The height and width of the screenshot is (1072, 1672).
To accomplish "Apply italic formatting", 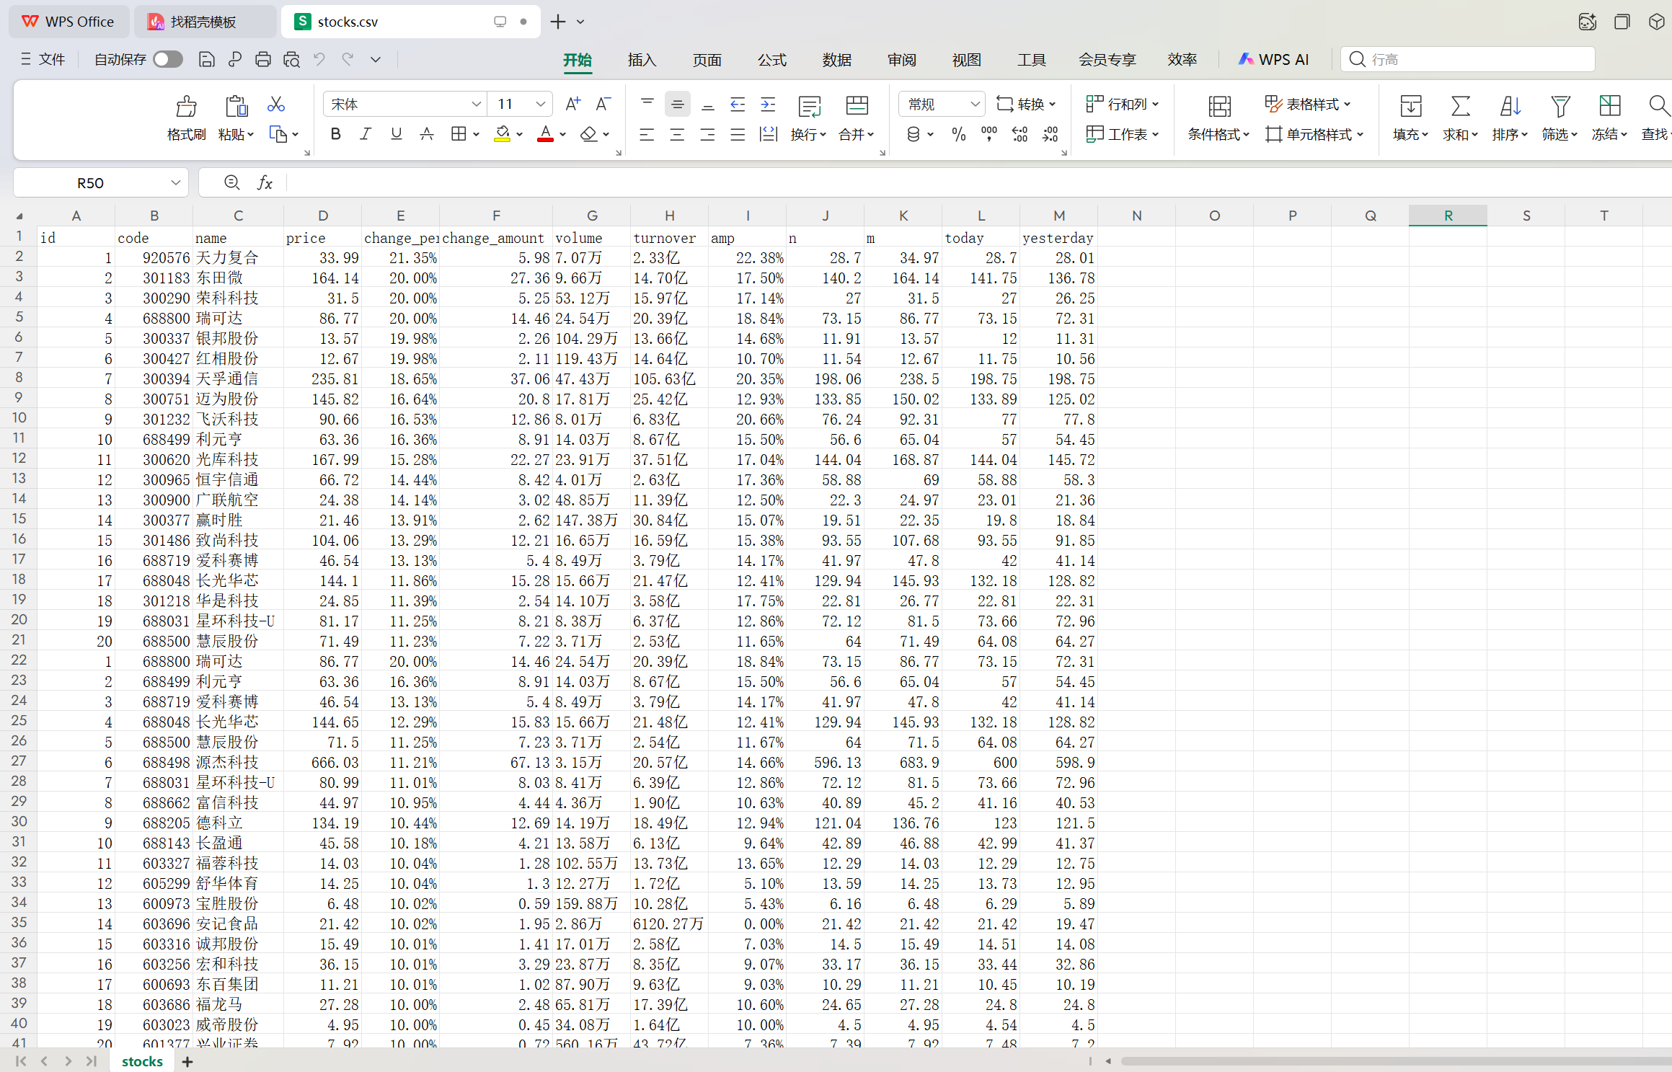I will pyautogui.click(x=366, y=134).
